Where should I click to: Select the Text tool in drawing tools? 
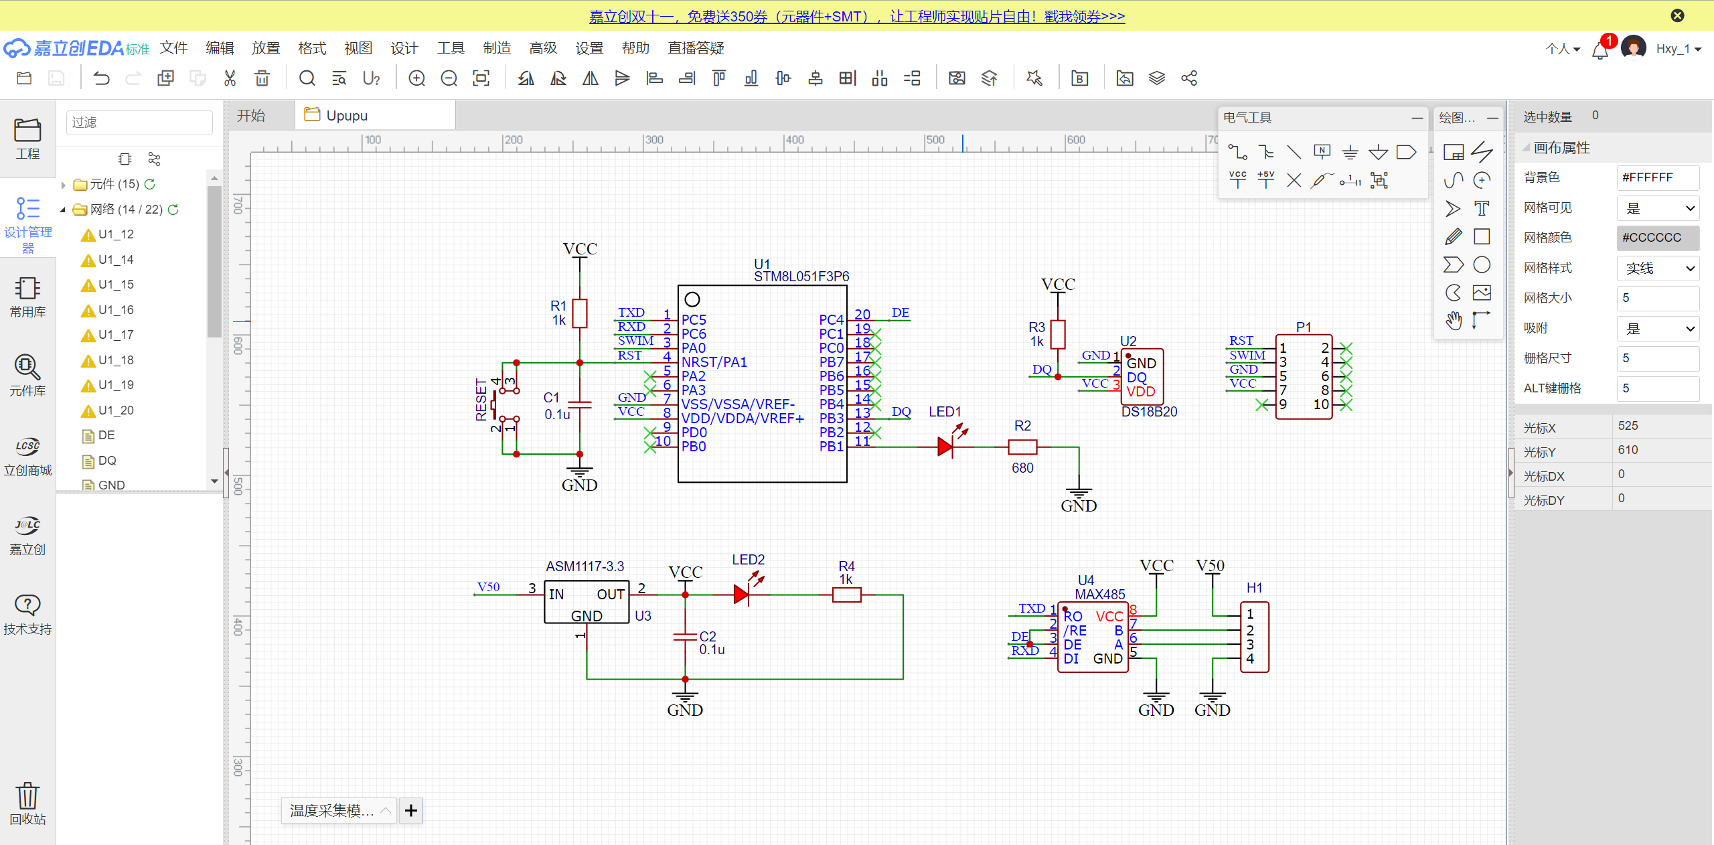[x=1482, y=209]
